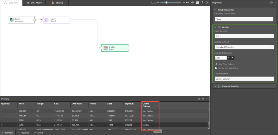Open help question mark icon

(x=202, y=2)
